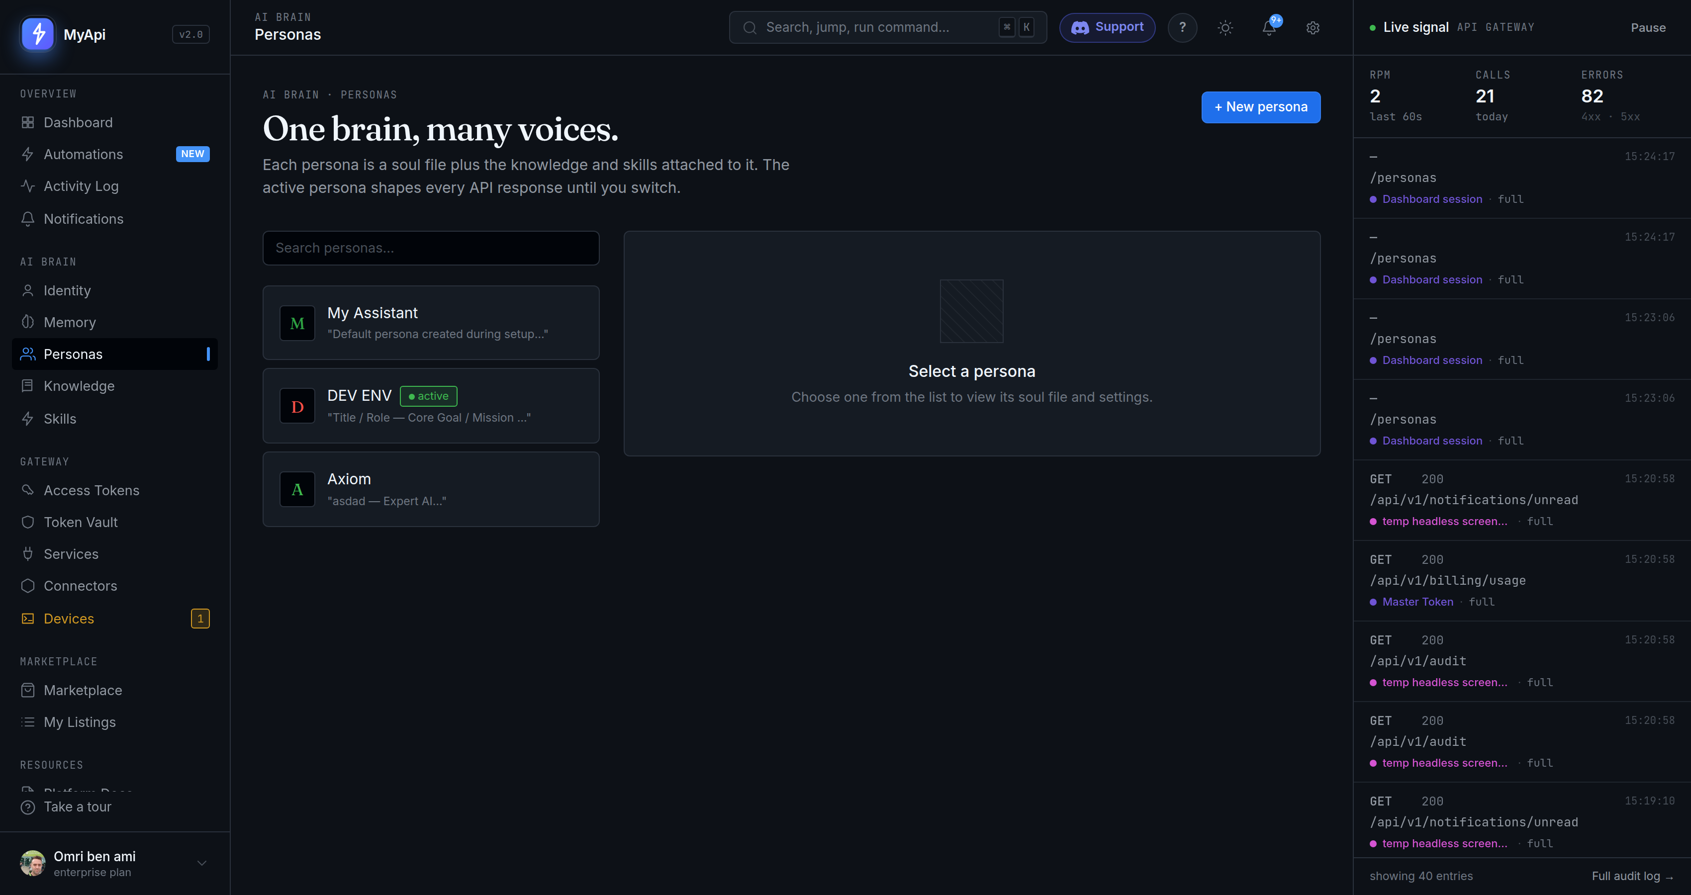Click the Identity person icon

(27, 291)
